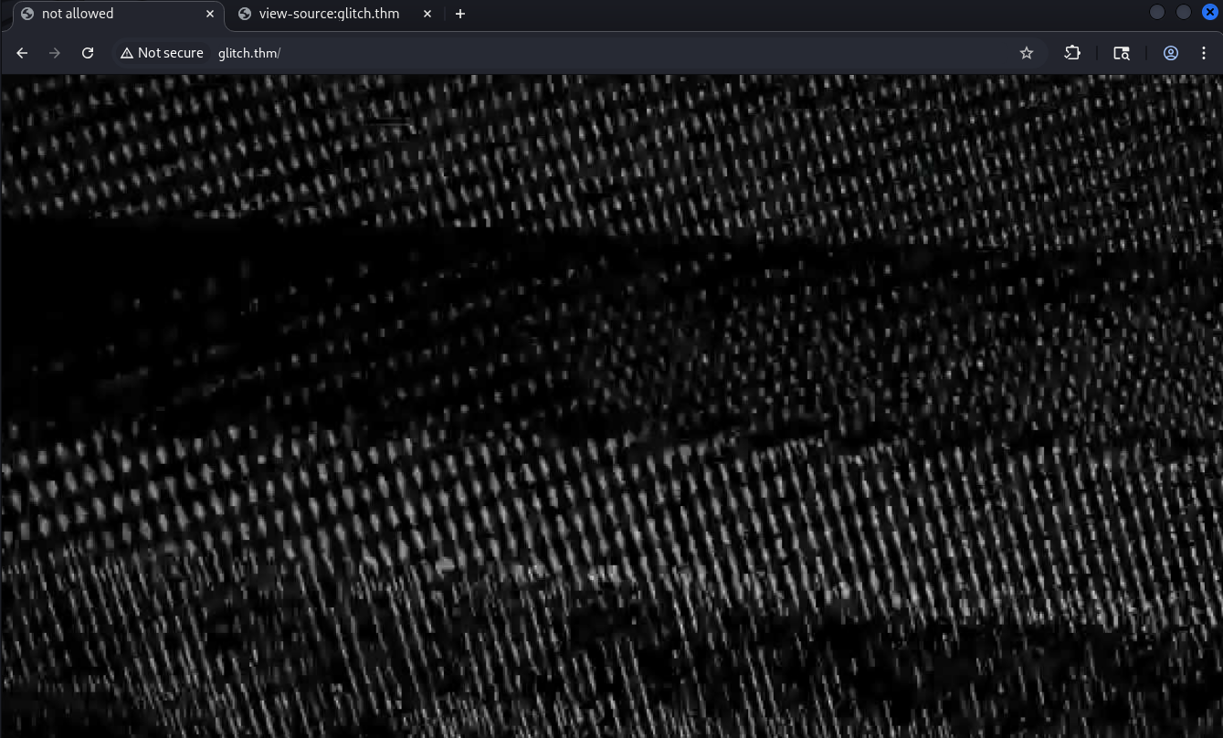1223x738 pixels.
Task: Open the Extensions puzzle-piece menu
Action: click(1072, 53)
